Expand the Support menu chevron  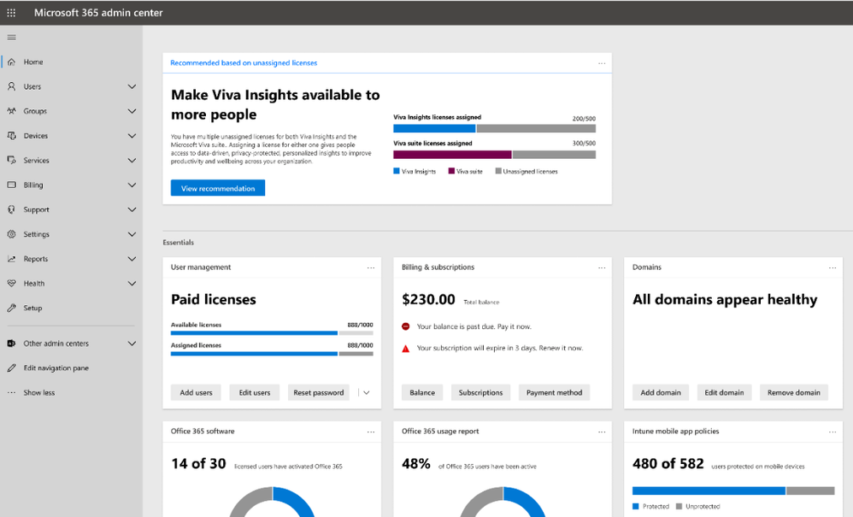pos(132,209)
